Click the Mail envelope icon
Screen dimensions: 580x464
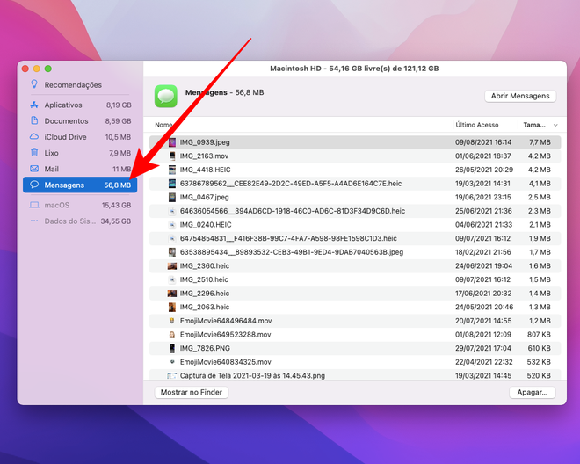(34, 169)
